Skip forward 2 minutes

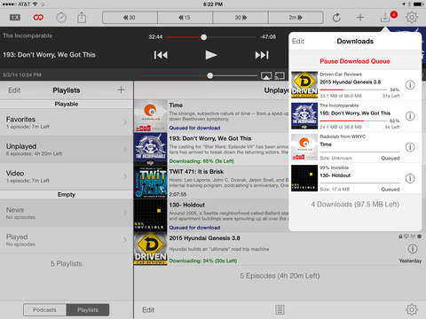pos(296,18)
